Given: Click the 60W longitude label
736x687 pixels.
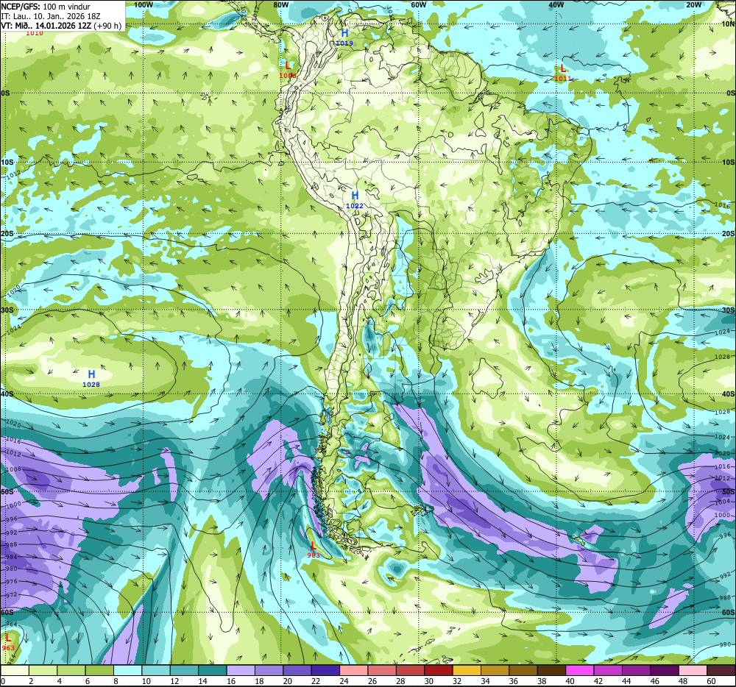Looking at the screenshot, I should tap(418, 4).
